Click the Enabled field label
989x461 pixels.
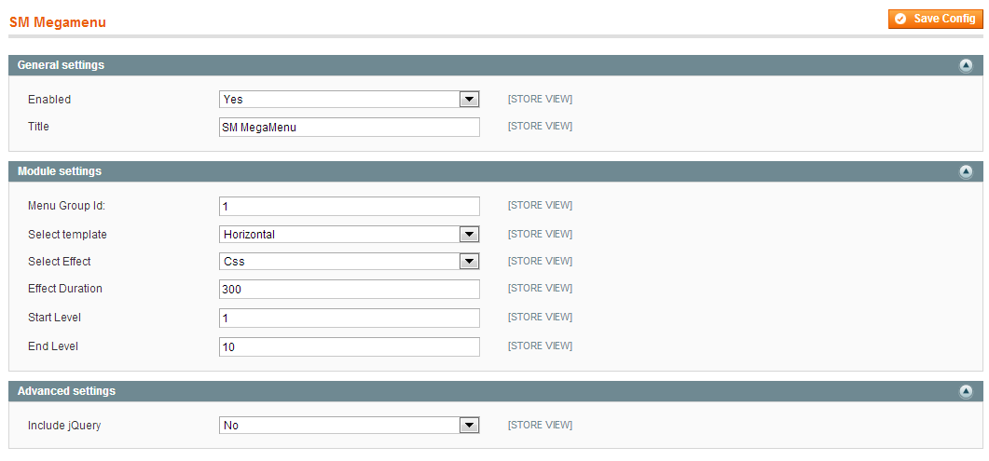pyautogui.click(x=49, y=100)
